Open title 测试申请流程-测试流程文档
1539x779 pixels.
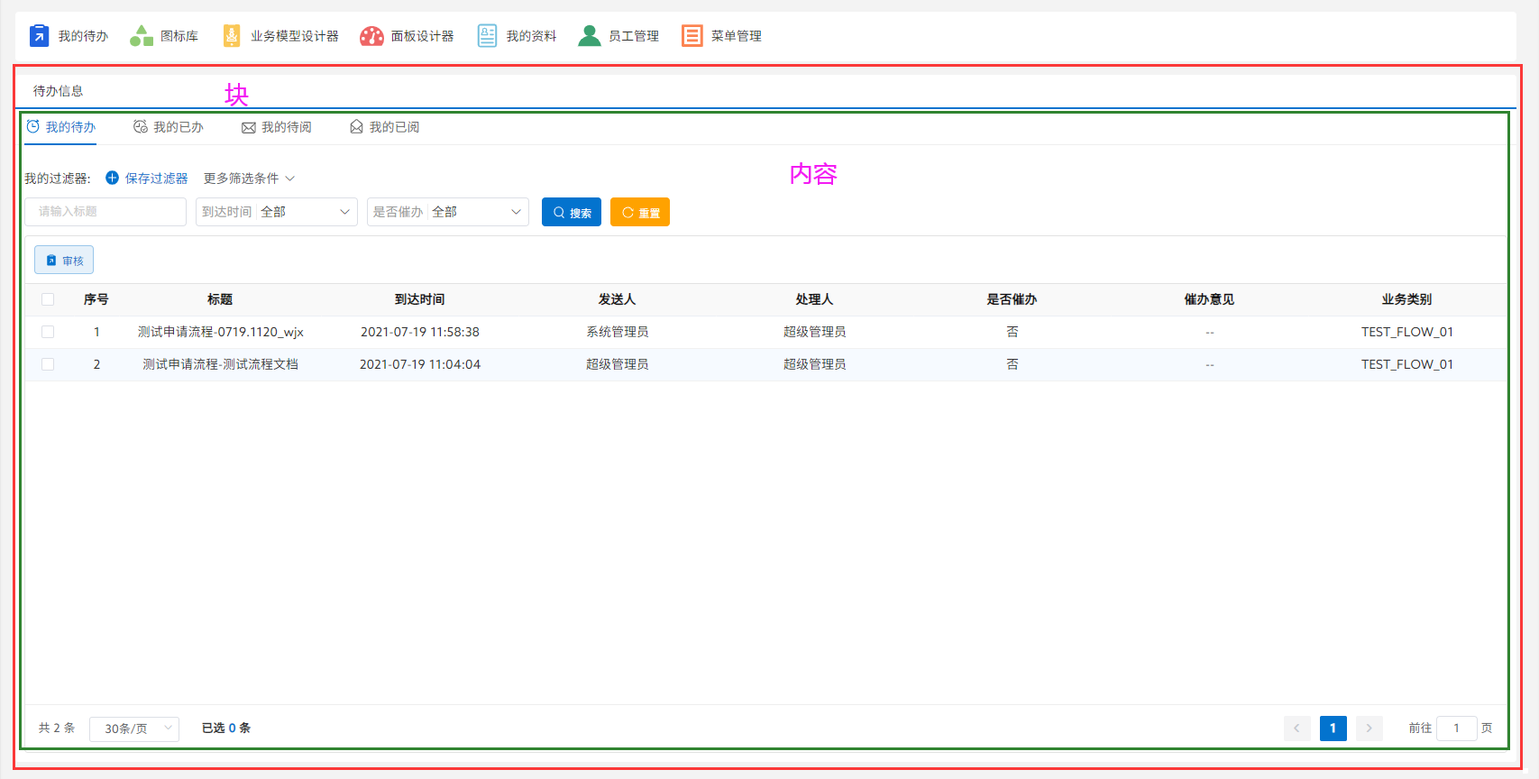(x=221, y=364)
